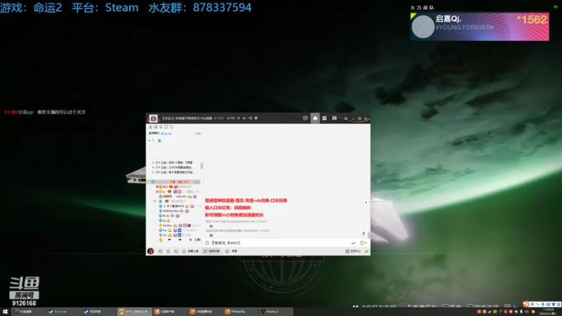Click the blue link at right of mode row
The height and width of the screenshot is (316, 562).
[x=198, y=133]
